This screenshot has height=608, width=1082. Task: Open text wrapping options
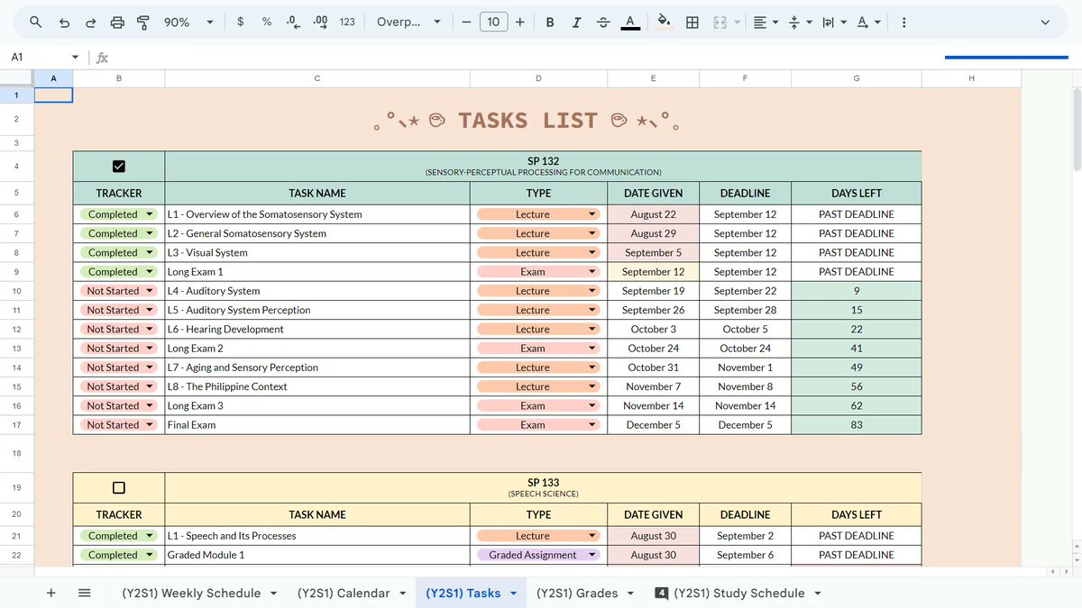833,23
